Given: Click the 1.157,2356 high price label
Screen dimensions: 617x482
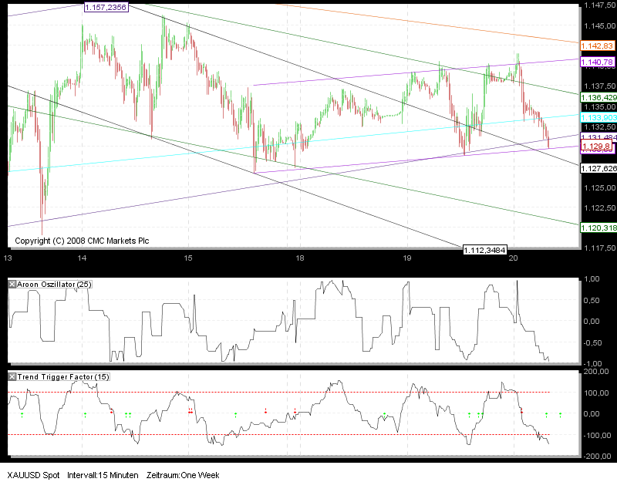Looking at the screenshot, I should 106,7.
